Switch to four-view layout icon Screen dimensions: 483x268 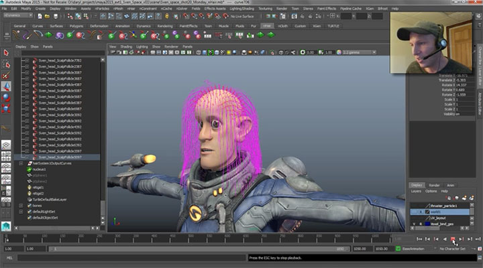coord(6,156)
